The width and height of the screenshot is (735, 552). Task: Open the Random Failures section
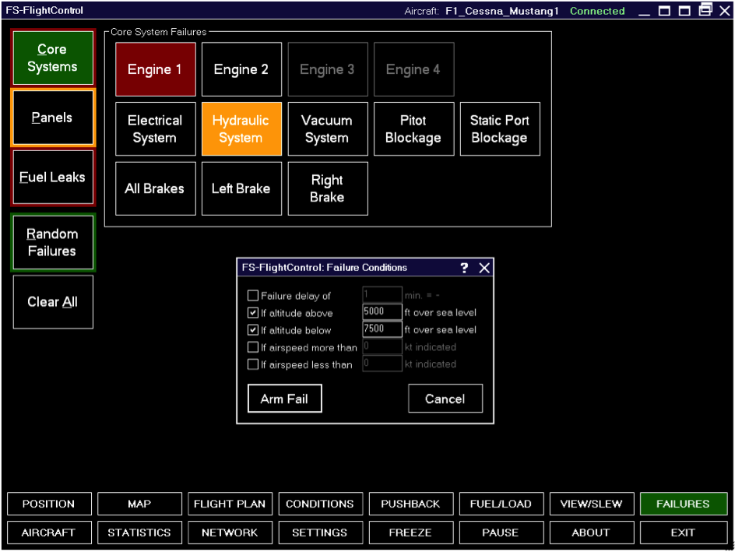pos(52,242)
